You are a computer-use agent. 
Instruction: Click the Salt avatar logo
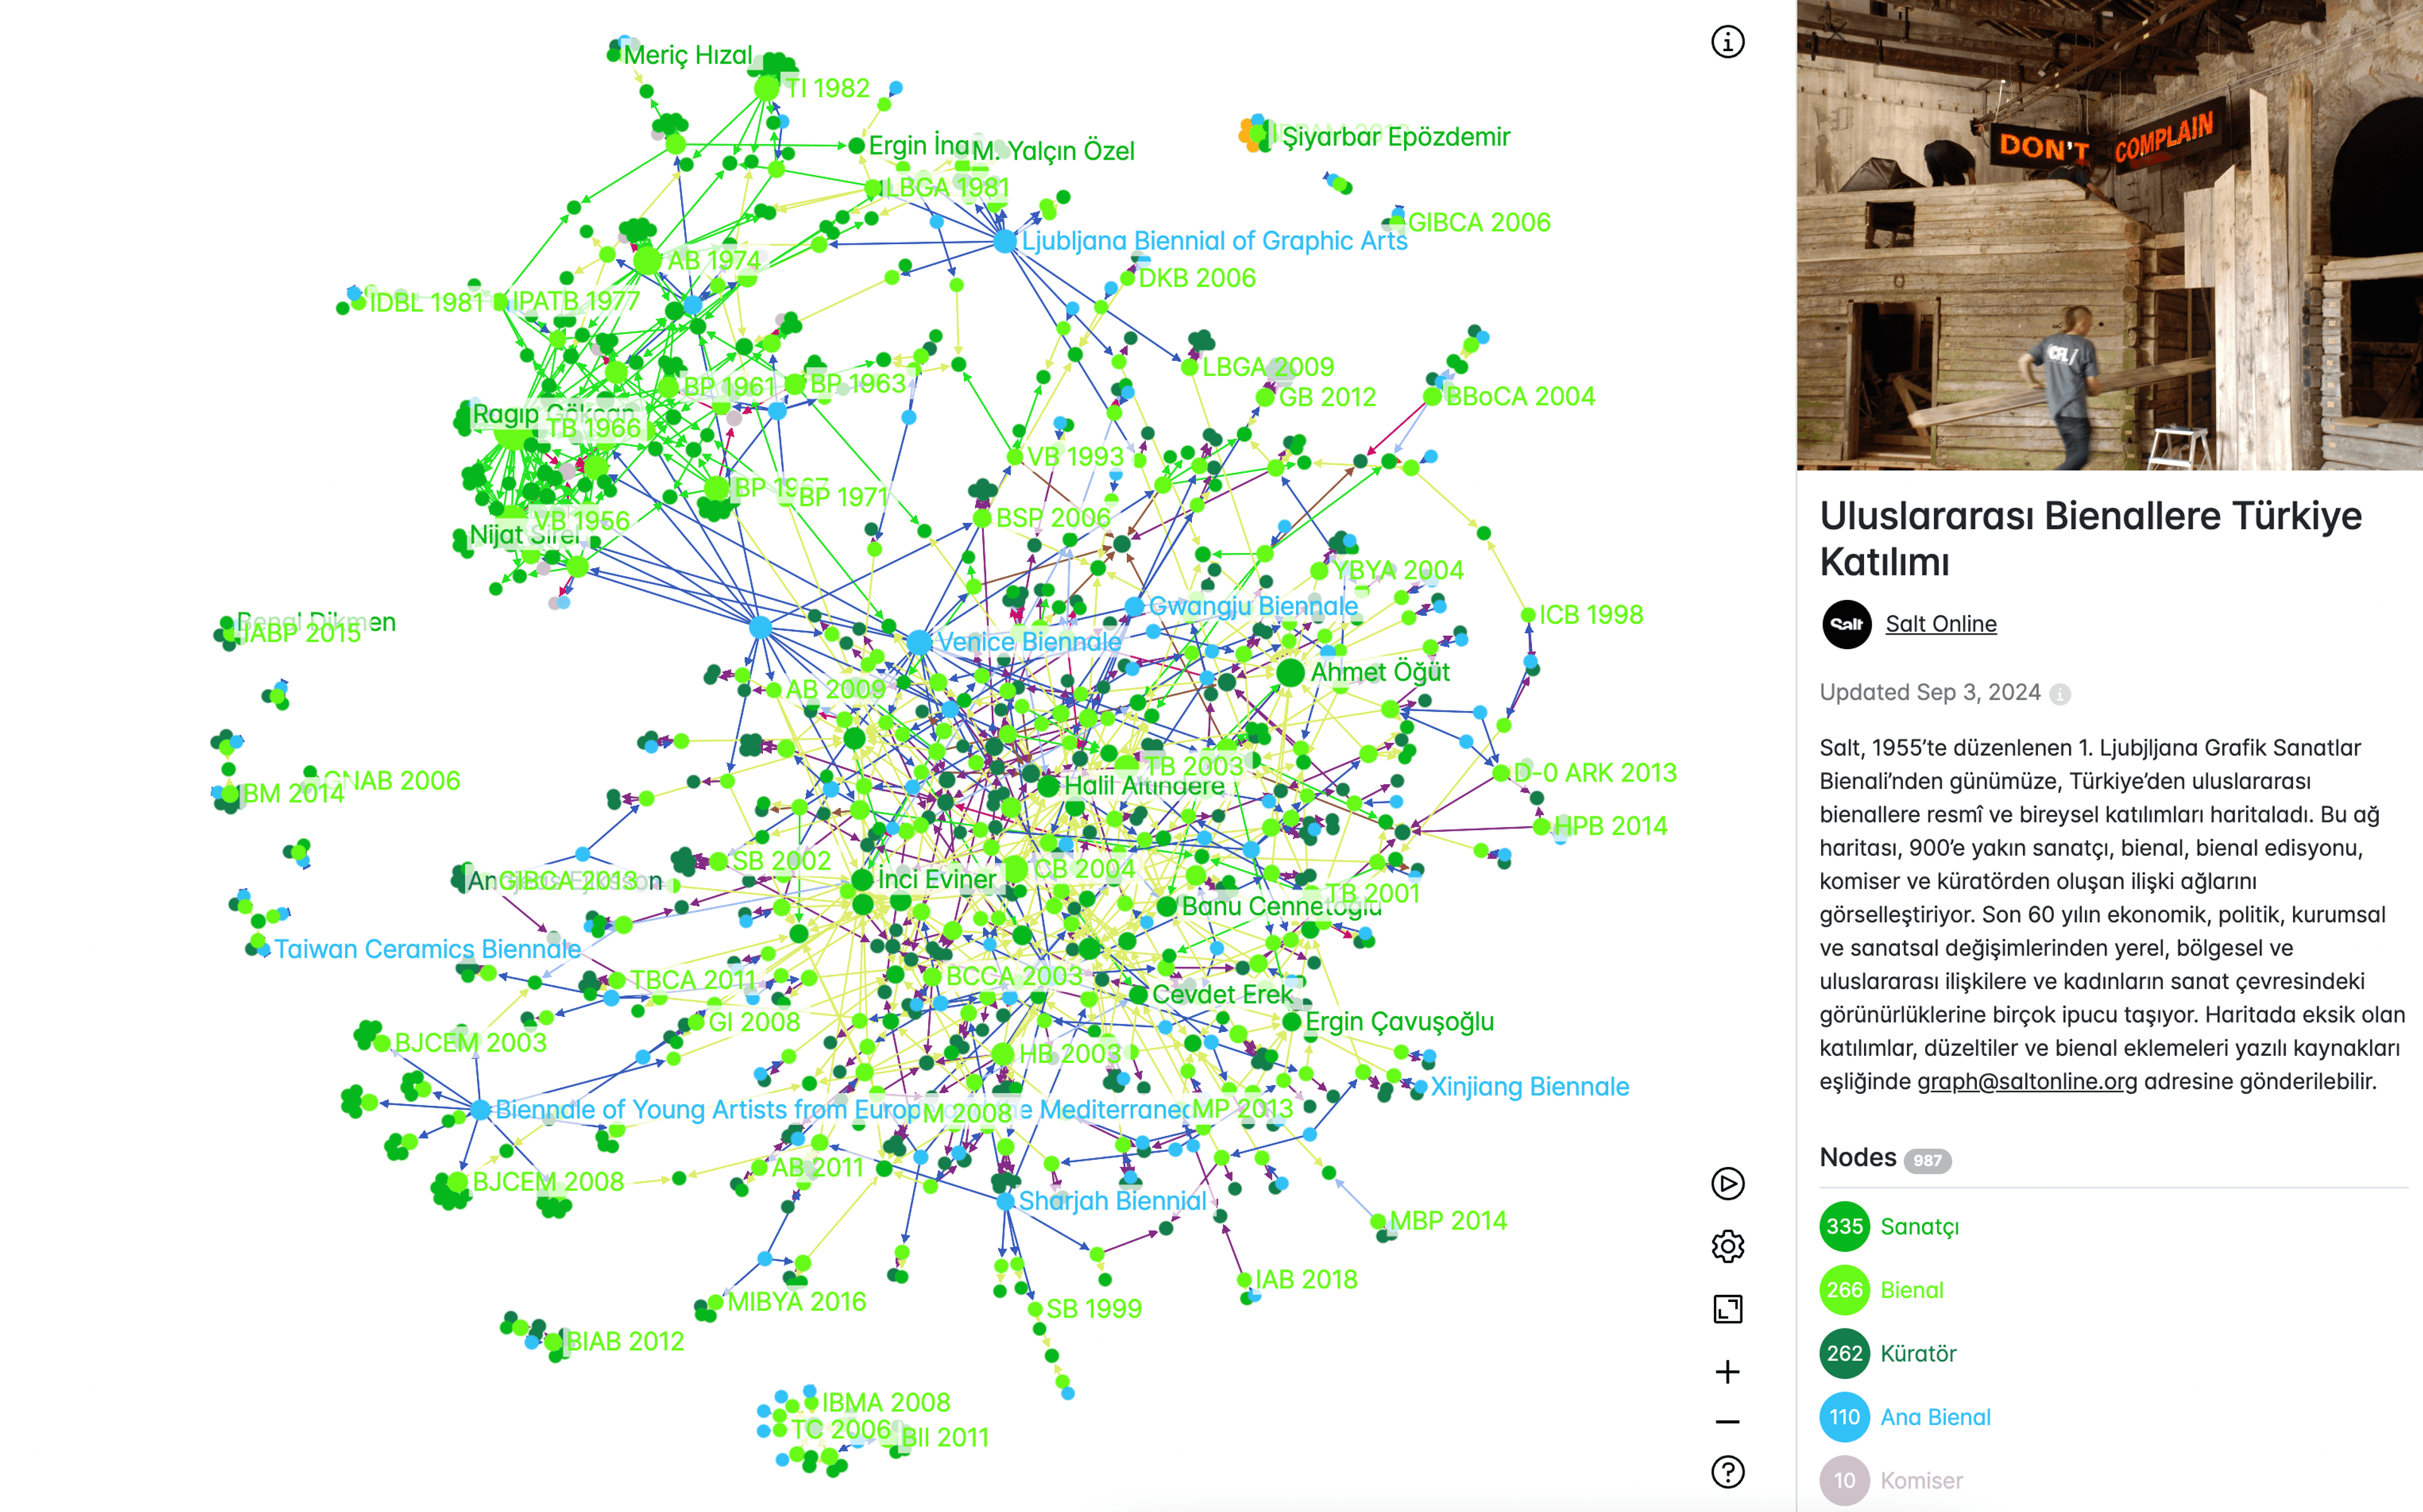point(1846,624)
